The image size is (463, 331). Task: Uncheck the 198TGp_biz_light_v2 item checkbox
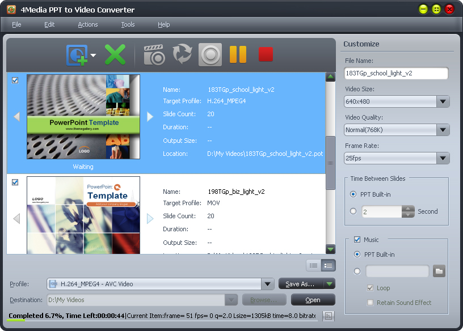click(x=15, y=183)
